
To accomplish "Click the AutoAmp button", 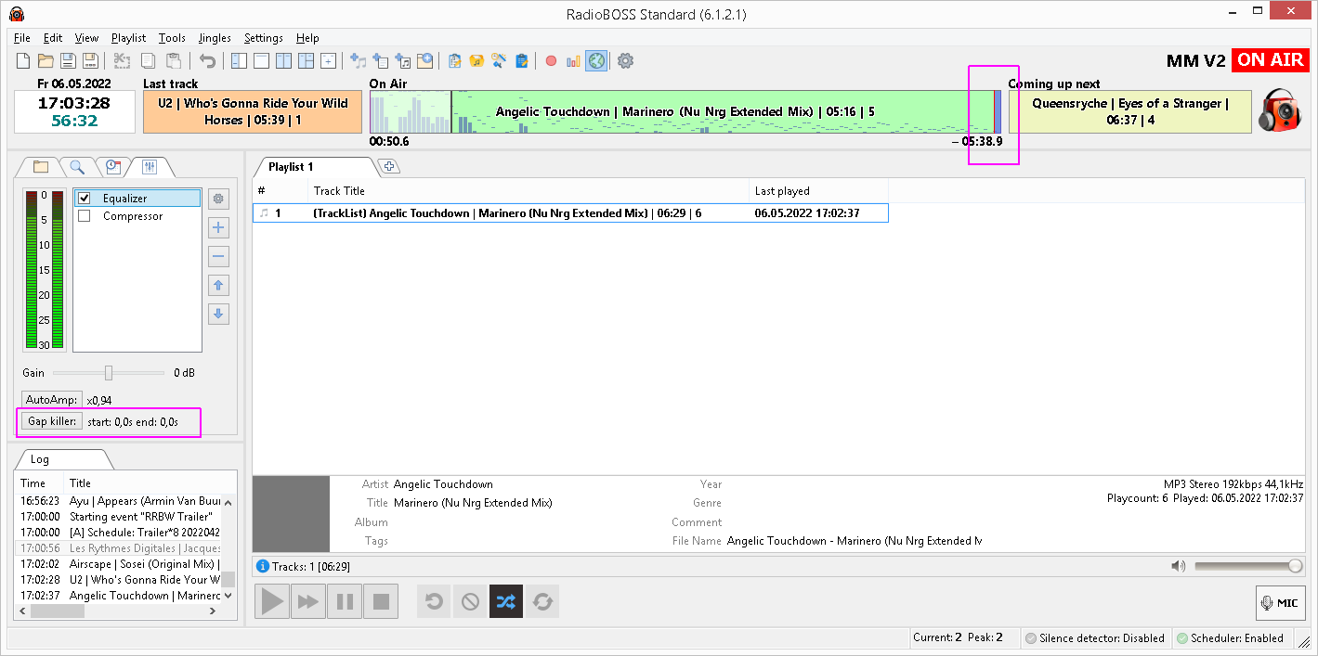I will pyautogui.click(x=52, y=400).
